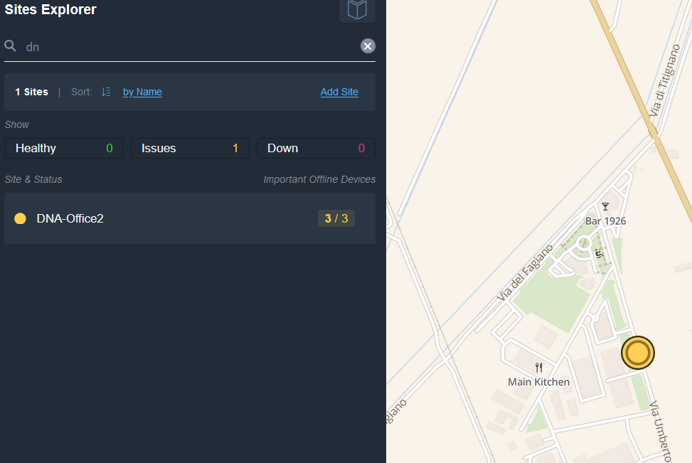Image resolution: width=692 pixels, height=463 pixels.
Task: Toggle the Issues sites filter
Action: [190, 148]
